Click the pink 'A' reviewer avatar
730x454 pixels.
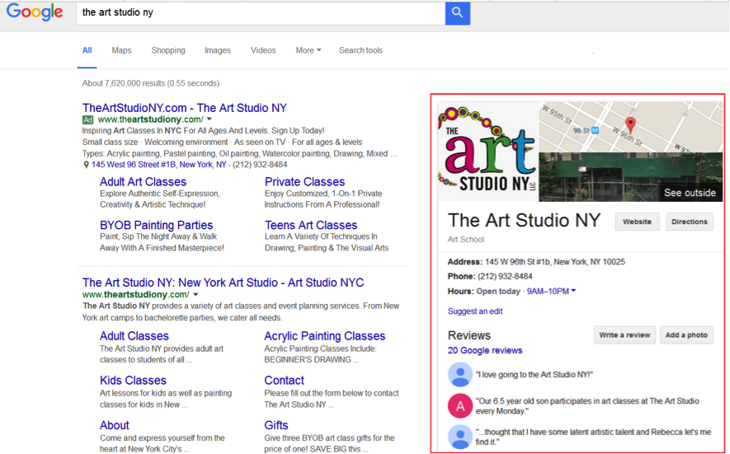[x=460, y=405]
